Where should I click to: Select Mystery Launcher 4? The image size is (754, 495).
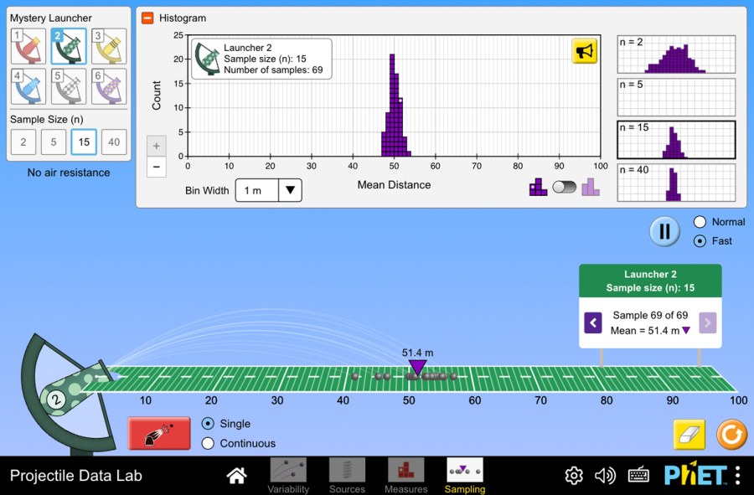[28, 87]
